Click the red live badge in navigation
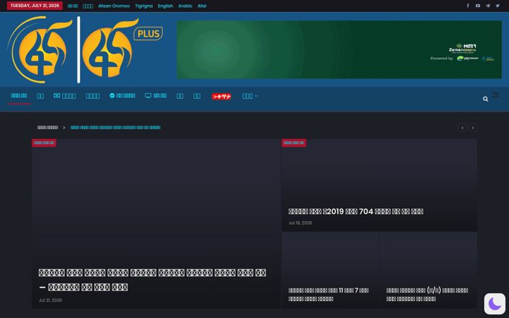 [x=221, y=96]
